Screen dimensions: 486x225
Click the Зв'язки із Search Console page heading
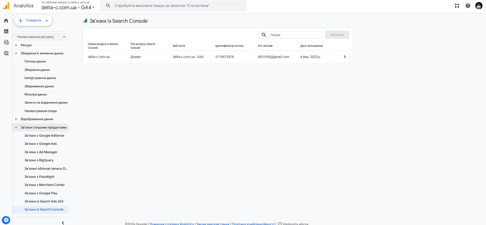(119, 21)
